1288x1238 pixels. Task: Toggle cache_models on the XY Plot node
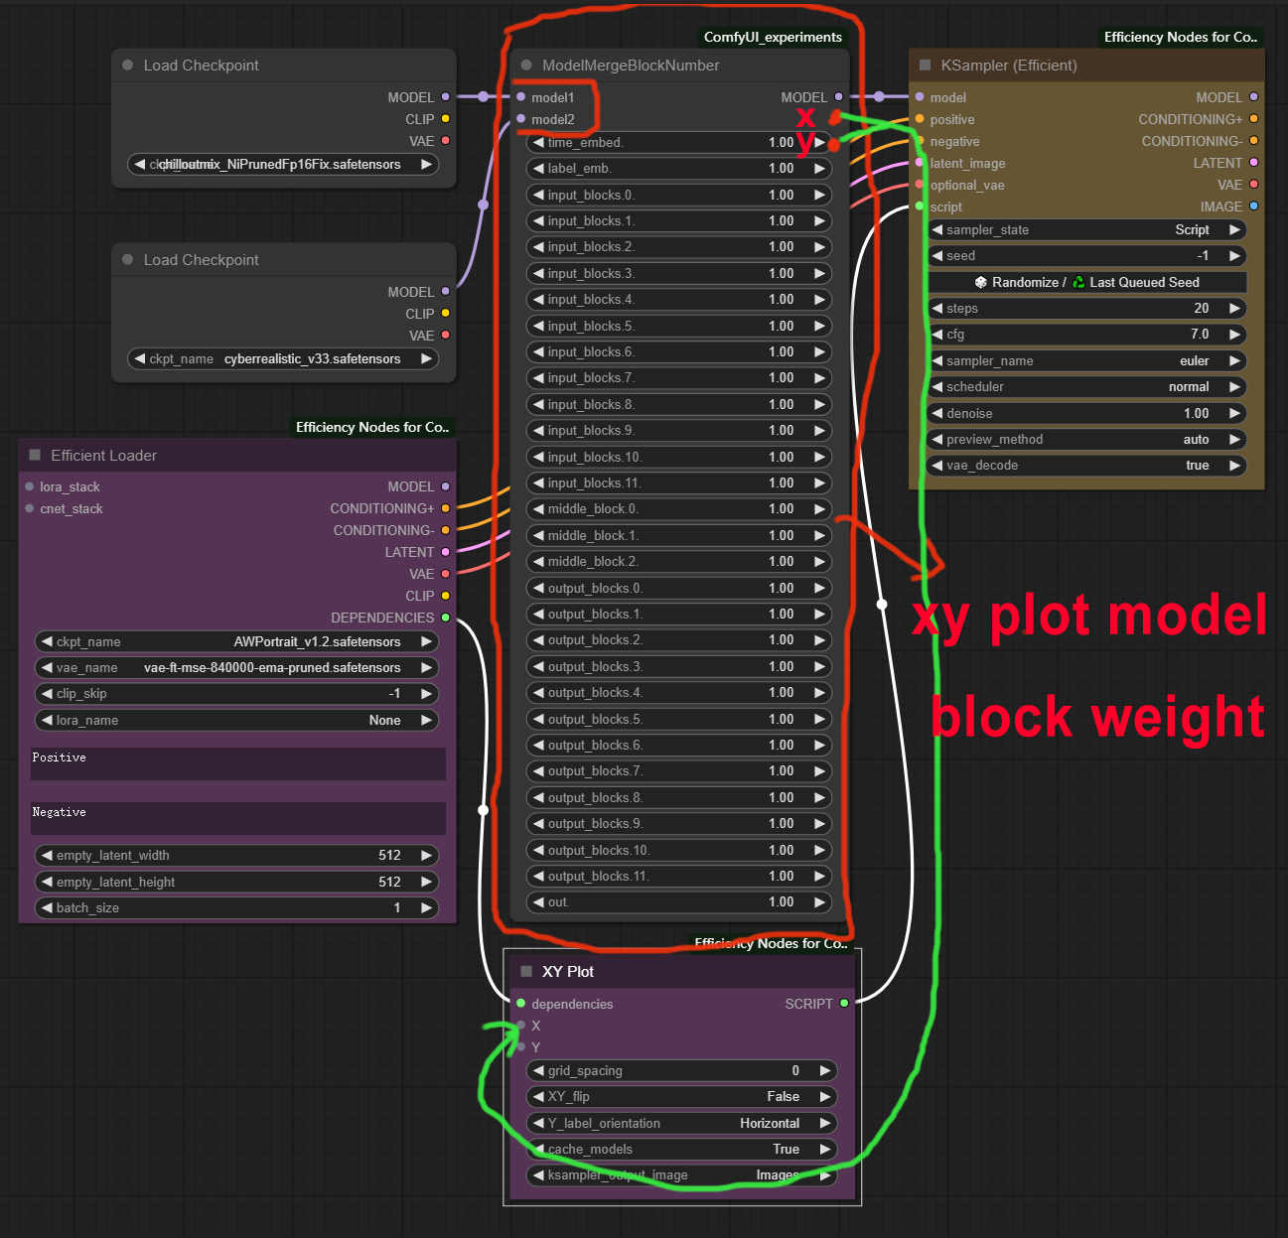681,1149
